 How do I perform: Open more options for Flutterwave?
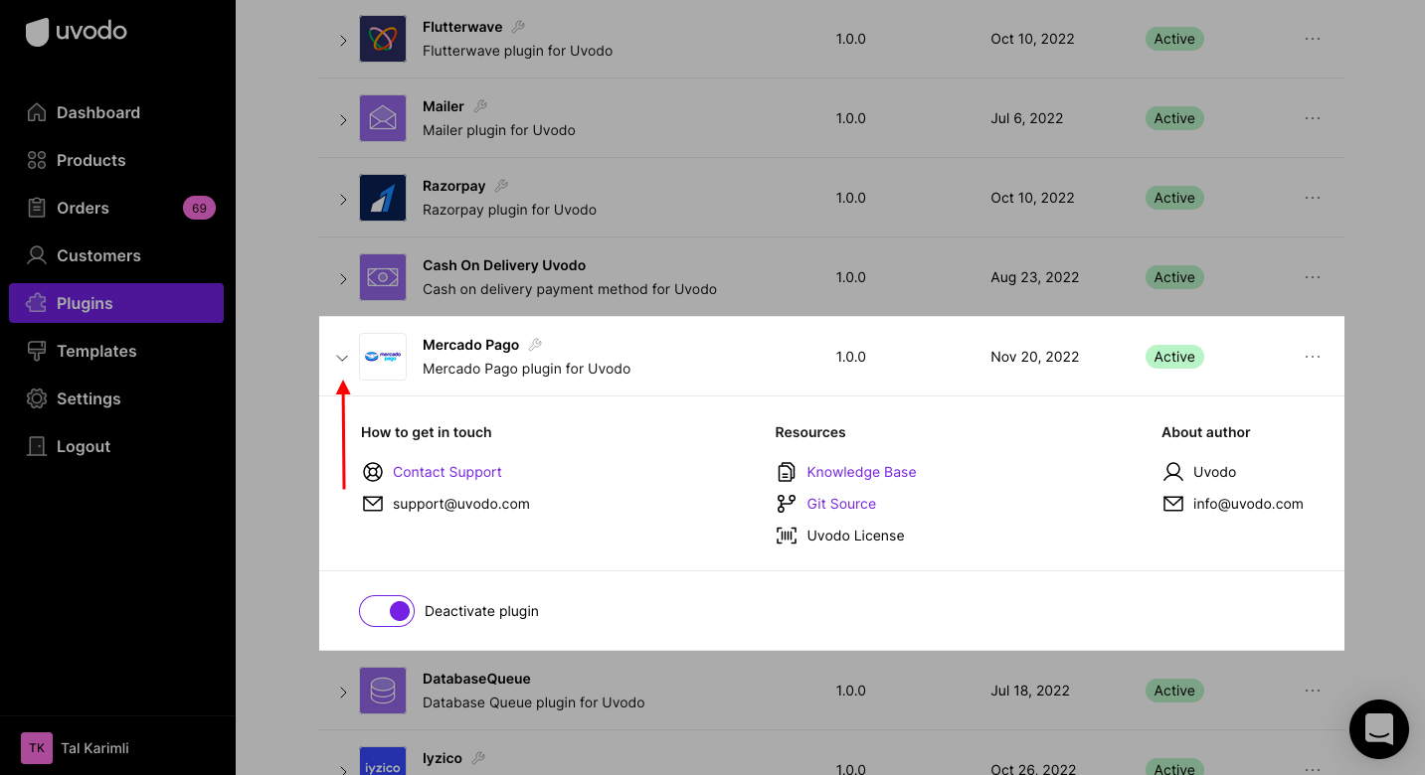point(1313,39)
